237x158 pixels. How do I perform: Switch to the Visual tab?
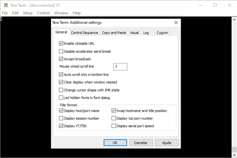tap(134, 33)
